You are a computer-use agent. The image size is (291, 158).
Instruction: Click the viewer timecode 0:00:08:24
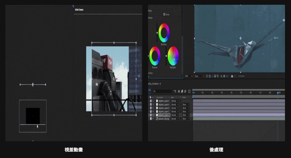pos(241,76)
